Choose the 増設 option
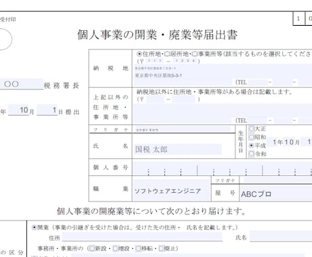 pos(115,248)
